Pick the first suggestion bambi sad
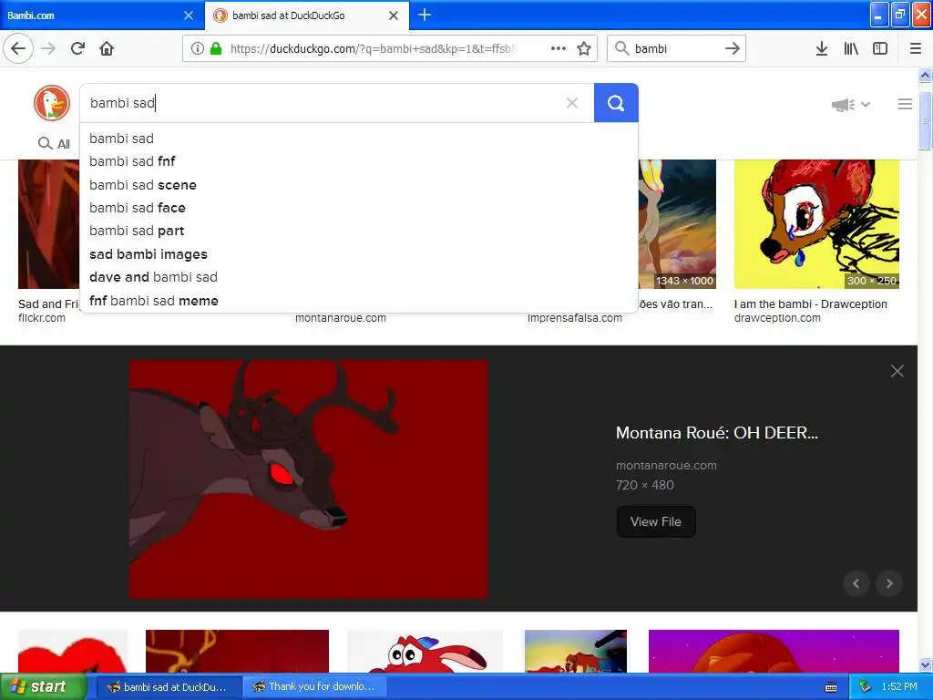Screen dimensions: 933x700 coord(359,139)
